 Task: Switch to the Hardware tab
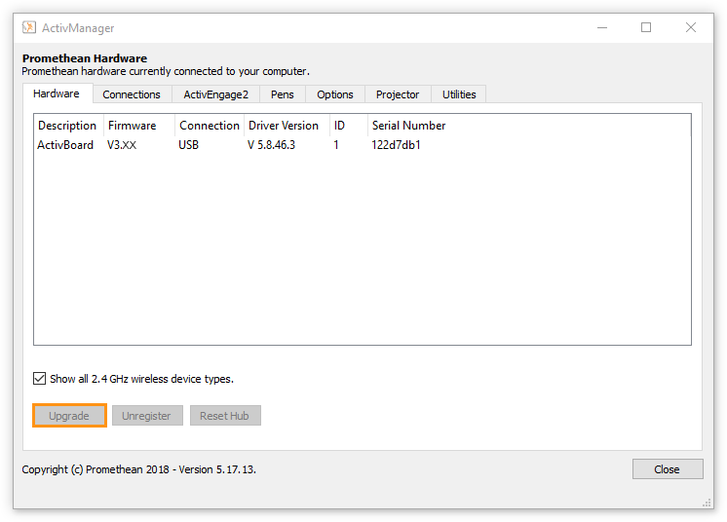point(57,93)
